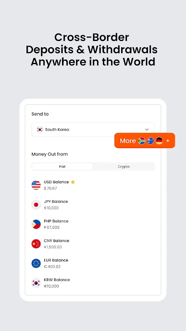The height and width of the screenshot is (331, 186).
Task: Select the PHP Balance entry
Action: (93, 224)
